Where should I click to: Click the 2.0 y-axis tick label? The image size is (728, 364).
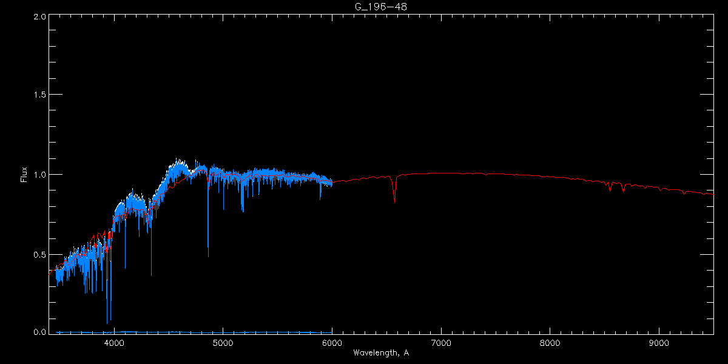point(39,16)
